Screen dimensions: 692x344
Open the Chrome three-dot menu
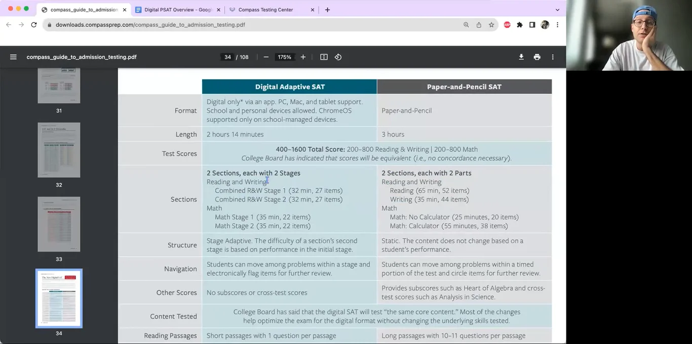[558, 24]
